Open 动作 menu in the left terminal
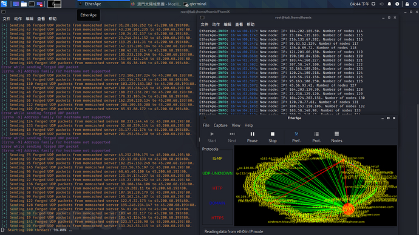Image resolution: width=419 pixels, height=235 pixels. [x=18, y=19]
